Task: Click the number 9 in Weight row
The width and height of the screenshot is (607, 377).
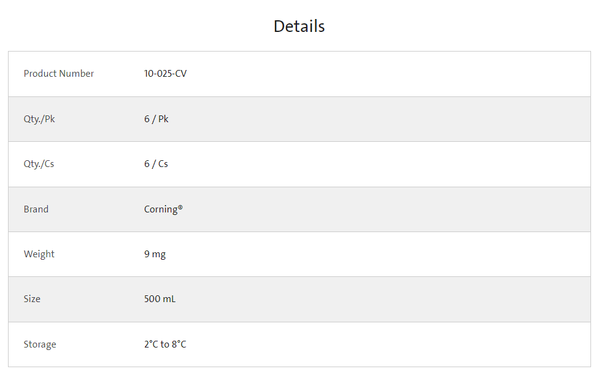Action: click(x=147, y=254)
